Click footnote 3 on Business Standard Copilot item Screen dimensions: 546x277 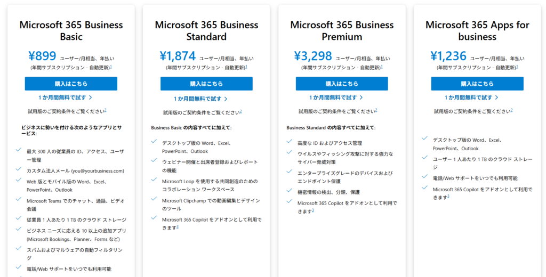click(177, 227)
